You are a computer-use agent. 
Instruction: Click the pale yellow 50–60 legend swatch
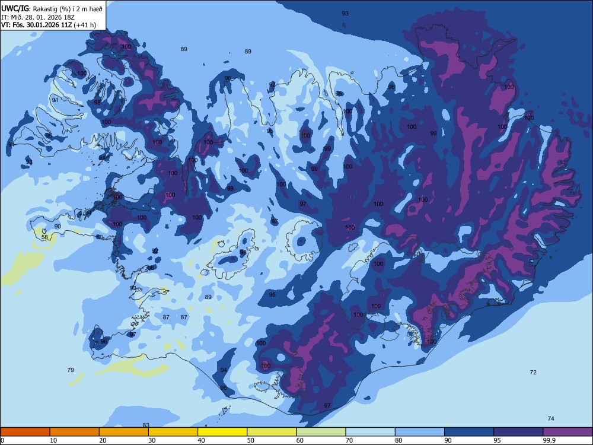[272, 432]
